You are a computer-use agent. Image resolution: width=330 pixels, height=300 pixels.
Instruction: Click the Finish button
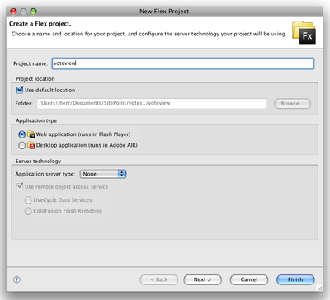(295, 279)
